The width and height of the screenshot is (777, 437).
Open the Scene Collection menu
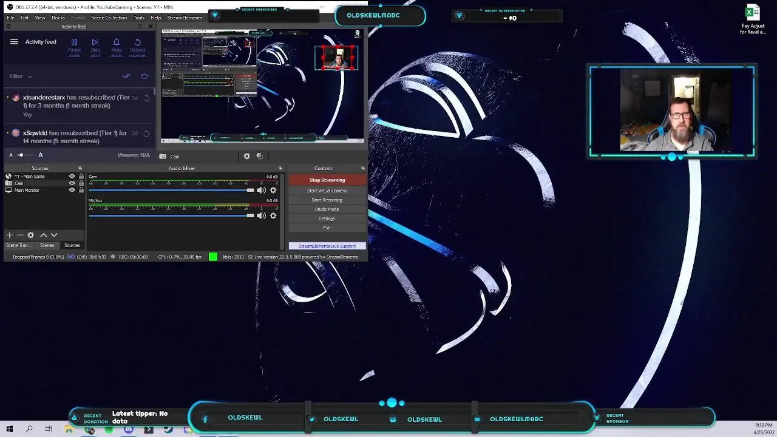coord(109,18)
